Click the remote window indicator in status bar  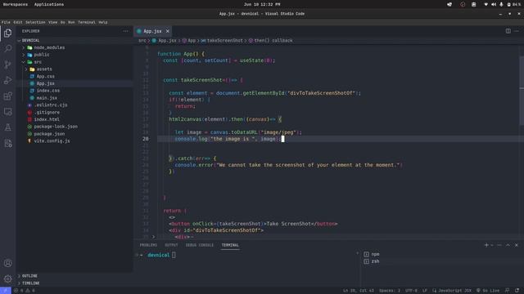tap(6, 291)
